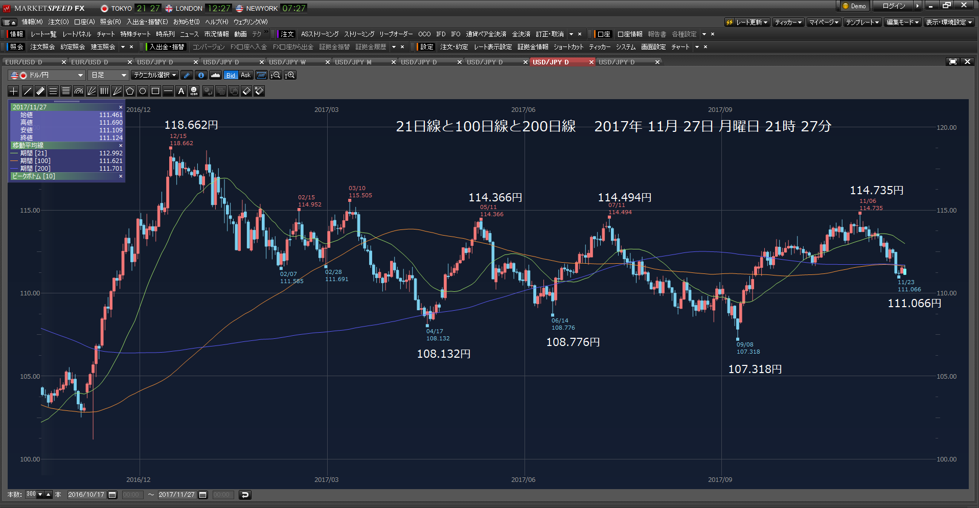The height and width of the screenshot is (508, 979).
Task: Click the blue chart display icon
Action: pos(261,75)
